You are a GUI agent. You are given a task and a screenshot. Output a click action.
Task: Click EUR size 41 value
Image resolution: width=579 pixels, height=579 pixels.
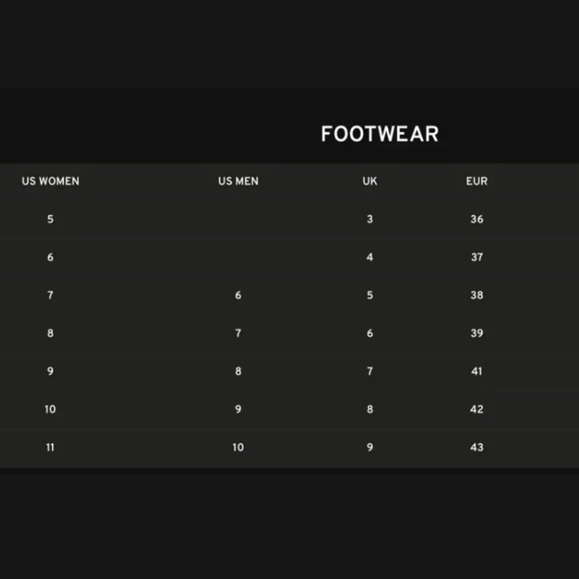477,371
